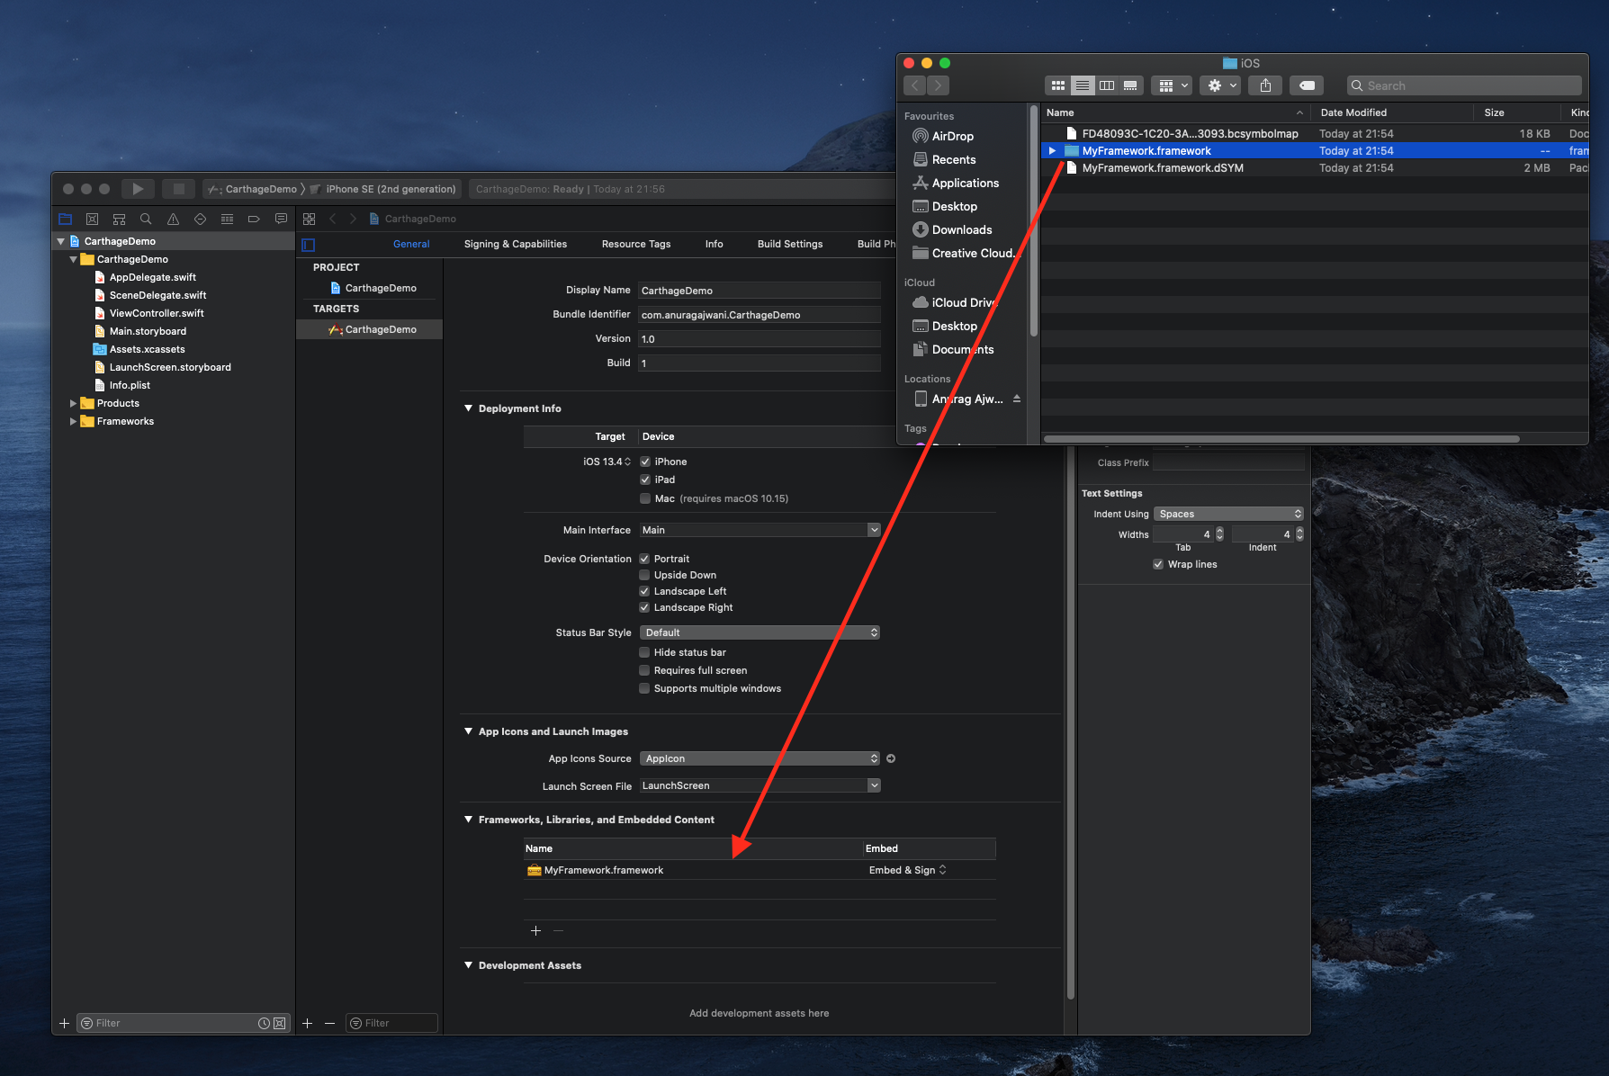
Task: Toggle Landscape Right orientation
Action: point(644,607)
